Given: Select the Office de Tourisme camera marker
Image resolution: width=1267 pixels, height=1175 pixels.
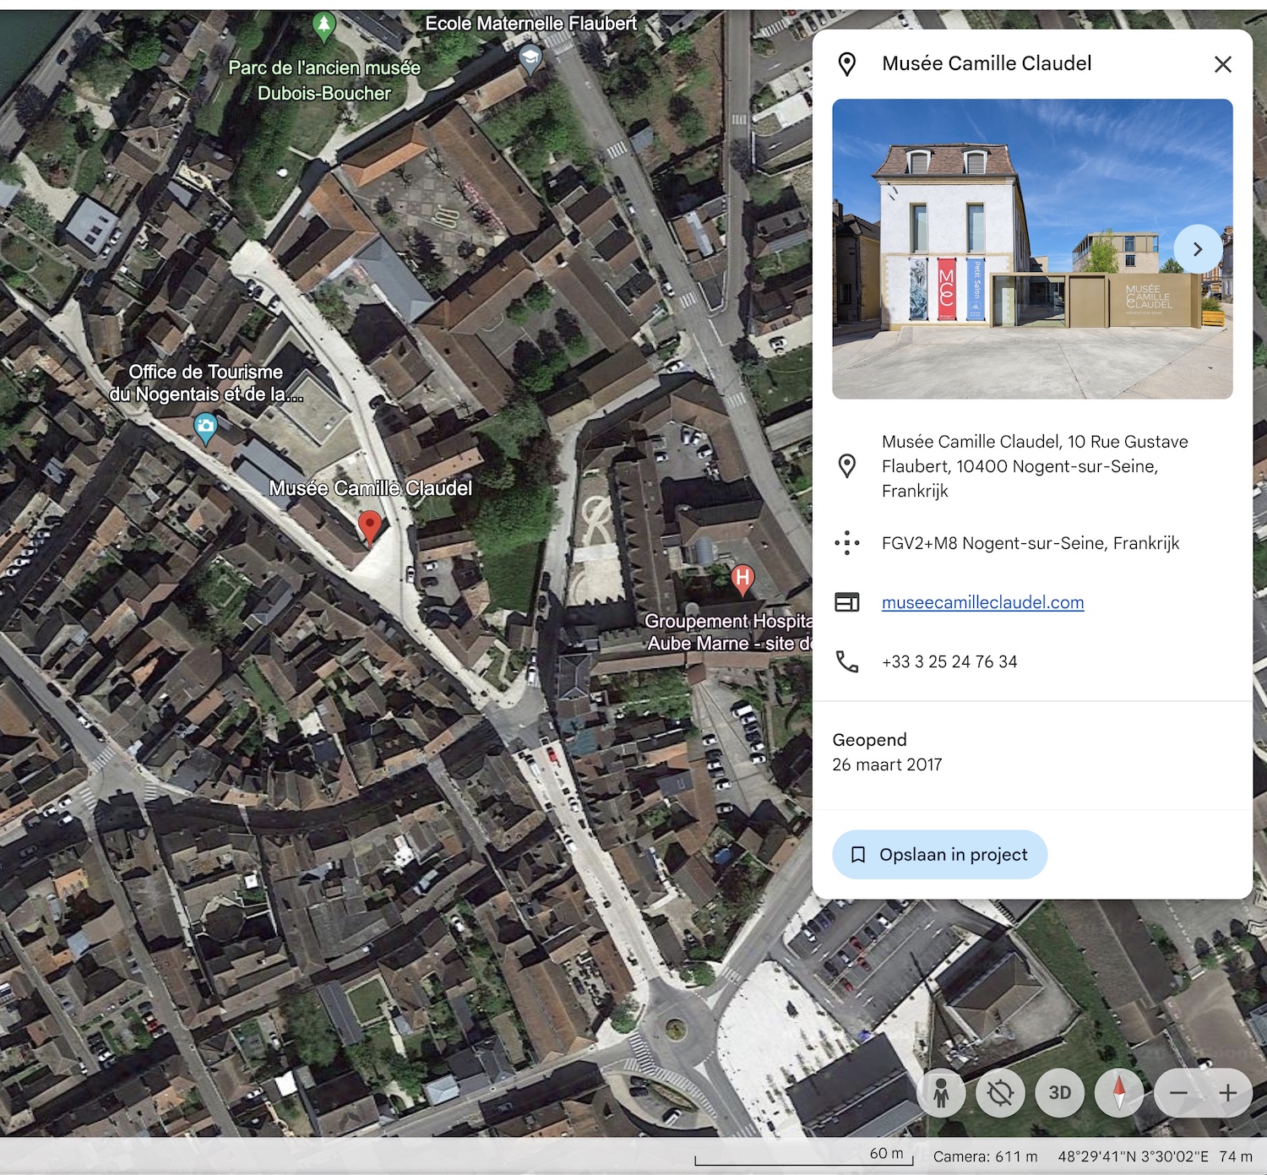Looking at the screenshot, I should pos(205,427).
